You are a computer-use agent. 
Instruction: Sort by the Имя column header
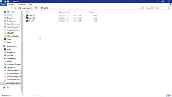27,12
